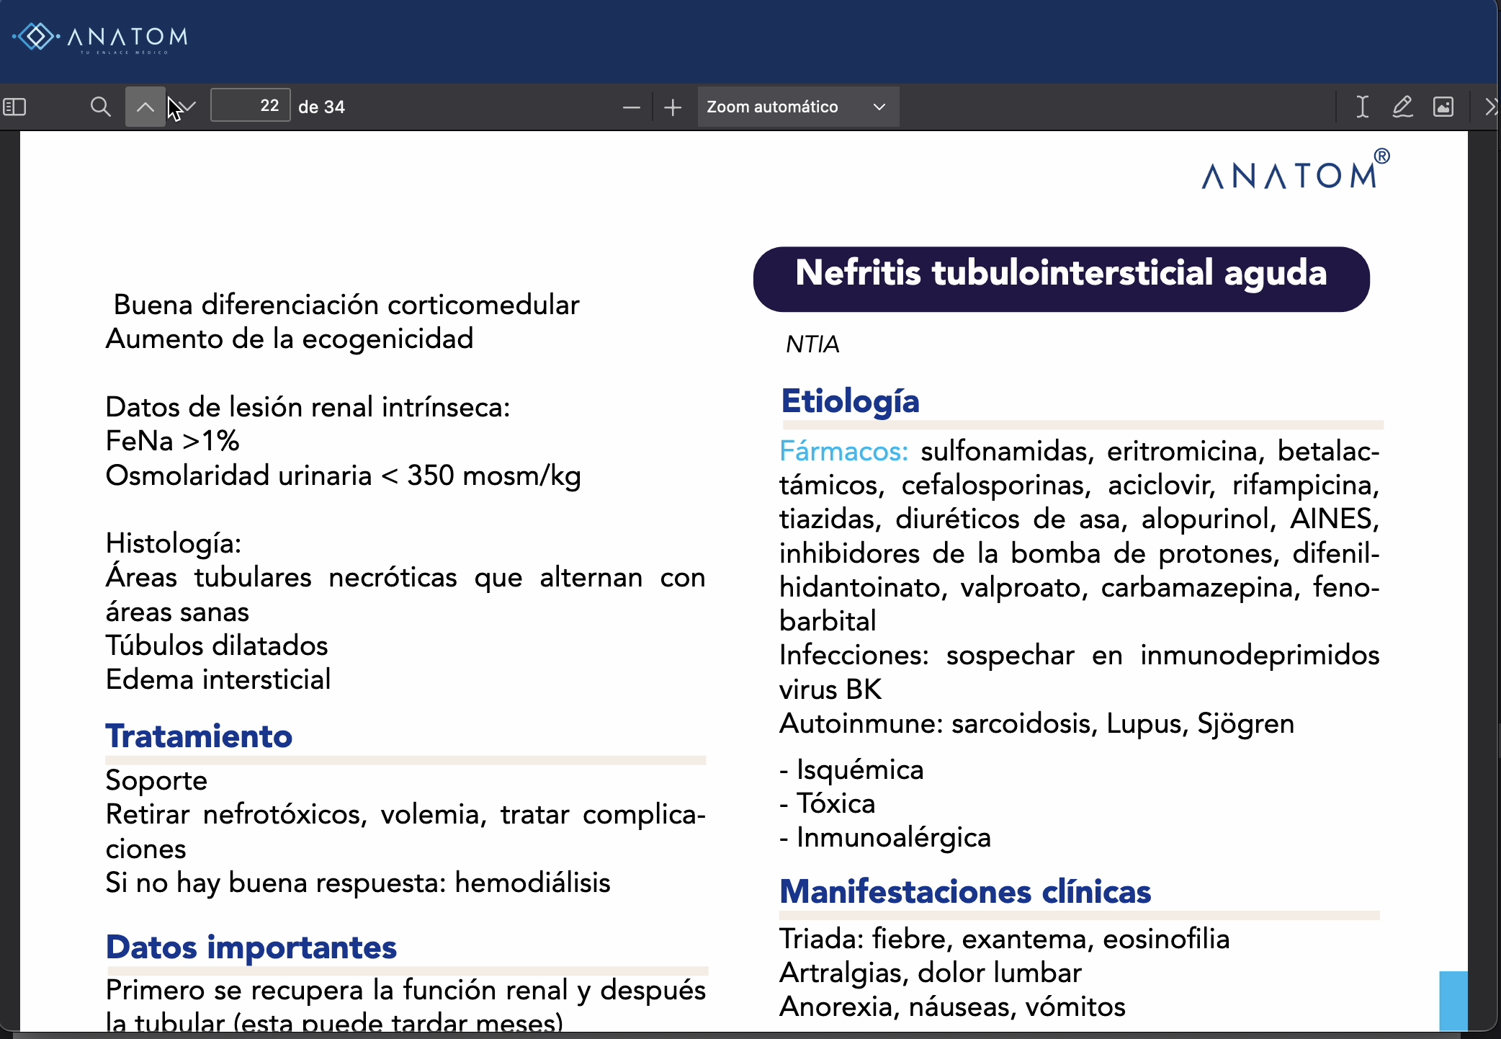Zoom in with the plus button
The image size is (1501, 1039).
673,107
